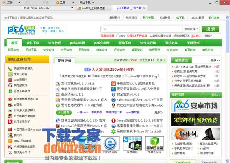Click the 9158多人视频聊天 icon

[x=10, y=110]
